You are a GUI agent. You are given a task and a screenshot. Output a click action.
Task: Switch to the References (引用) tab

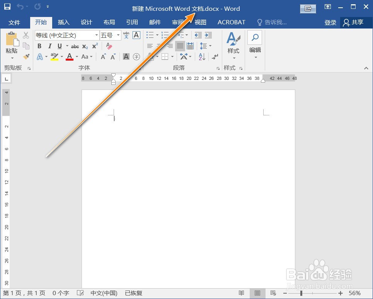coord(132,22)
